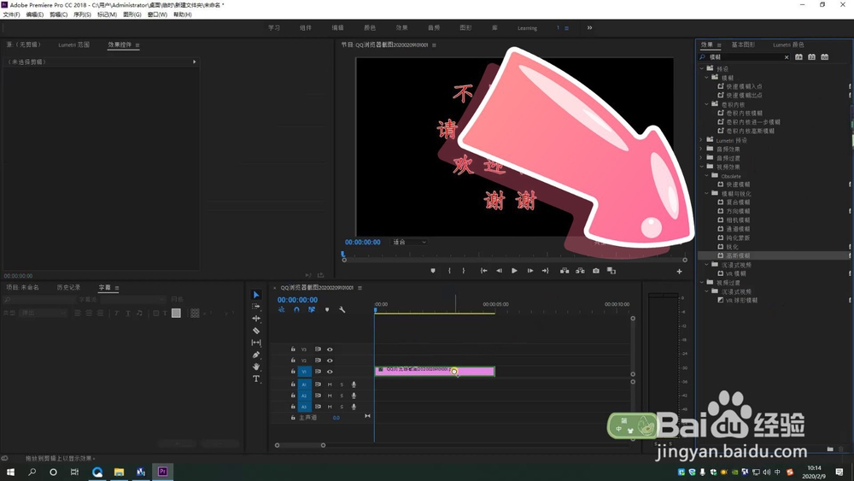Choose the Pen tool

tap(256, 355)
